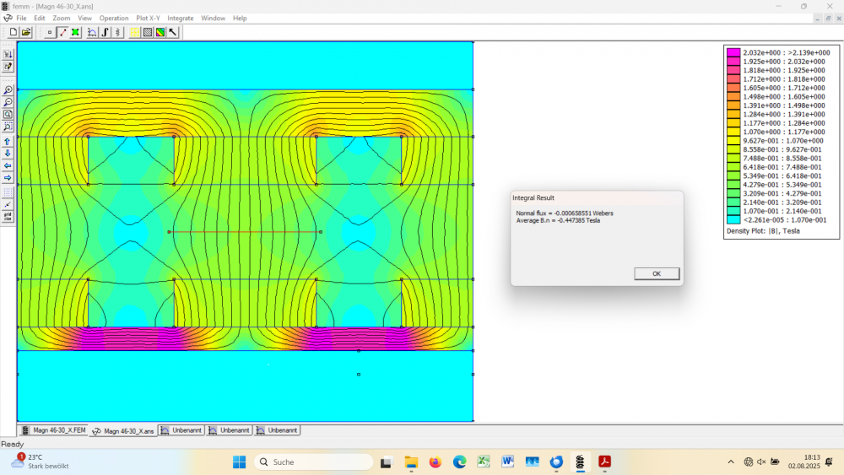Screen dimensions: 844x475
Task: Toggle the grid display button
Action: tap(8, 192)
